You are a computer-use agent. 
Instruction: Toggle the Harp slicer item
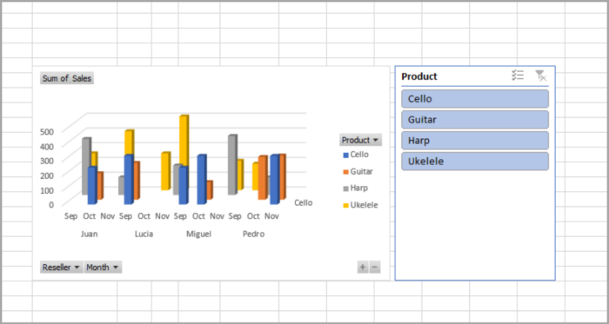tap(475, 141)
